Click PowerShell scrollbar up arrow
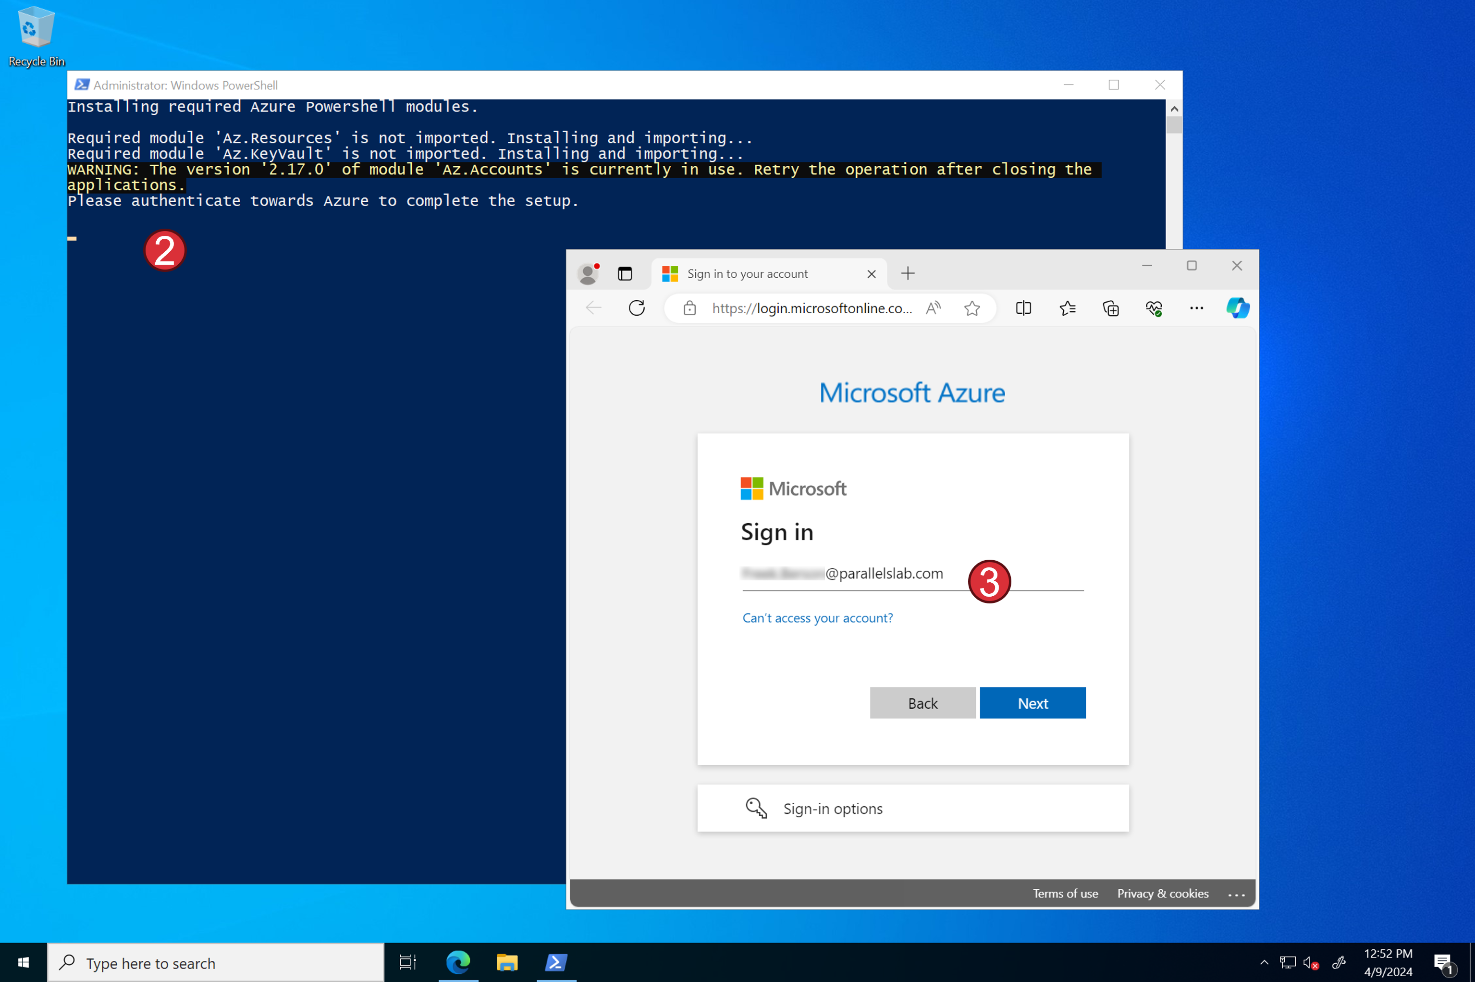 pyautogui.click(x=1174, y=109)
